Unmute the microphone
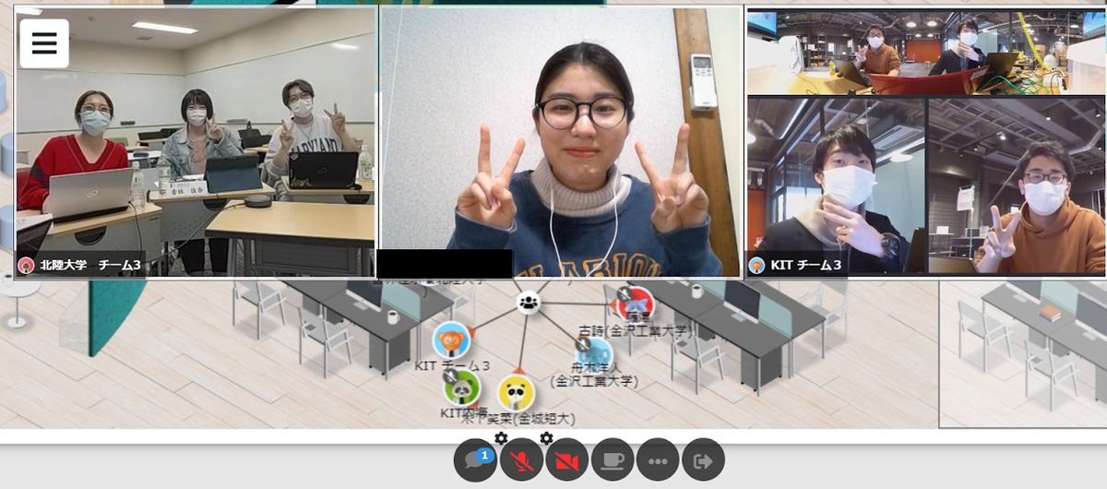 [x=521, y=459]
